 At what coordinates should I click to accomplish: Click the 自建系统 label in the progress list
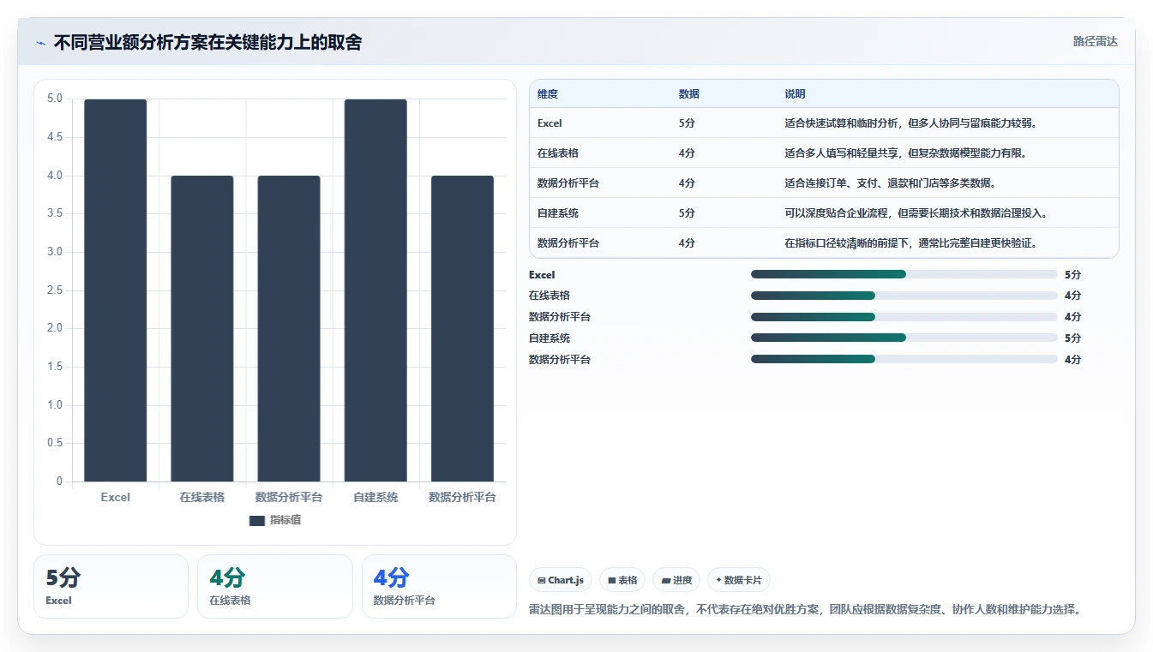click(x=549, y=338)
